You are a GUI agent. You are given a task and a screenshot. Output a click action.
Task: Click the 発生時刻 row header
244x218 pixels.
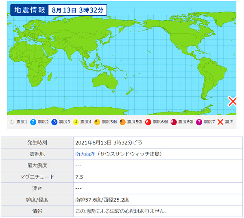click(x=37, y=143)
